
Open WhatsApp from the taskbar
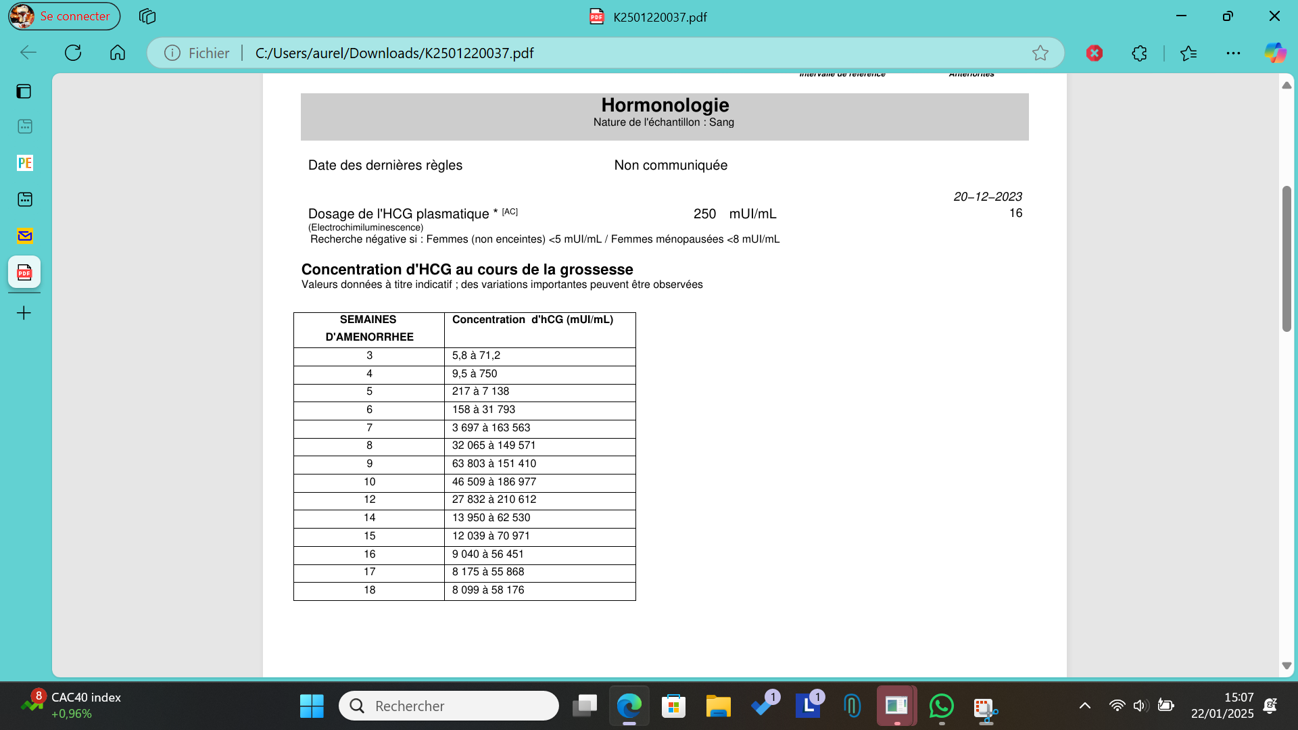(941, 706)
